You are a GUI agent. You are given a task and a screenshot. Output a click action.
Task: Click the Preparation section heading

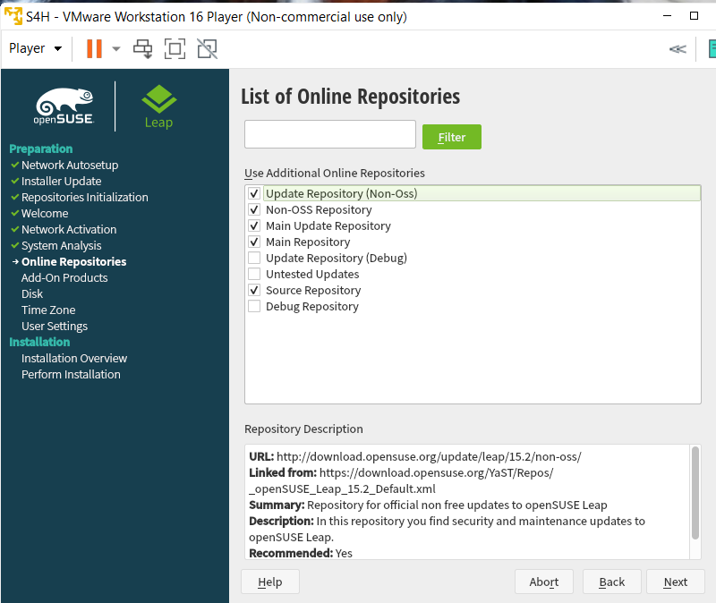40,149
